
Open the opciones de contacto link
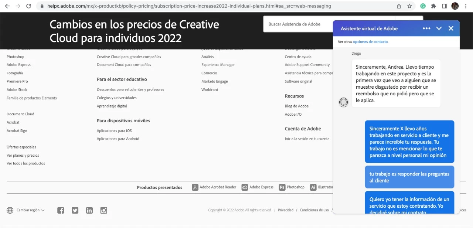pos(370,42)
